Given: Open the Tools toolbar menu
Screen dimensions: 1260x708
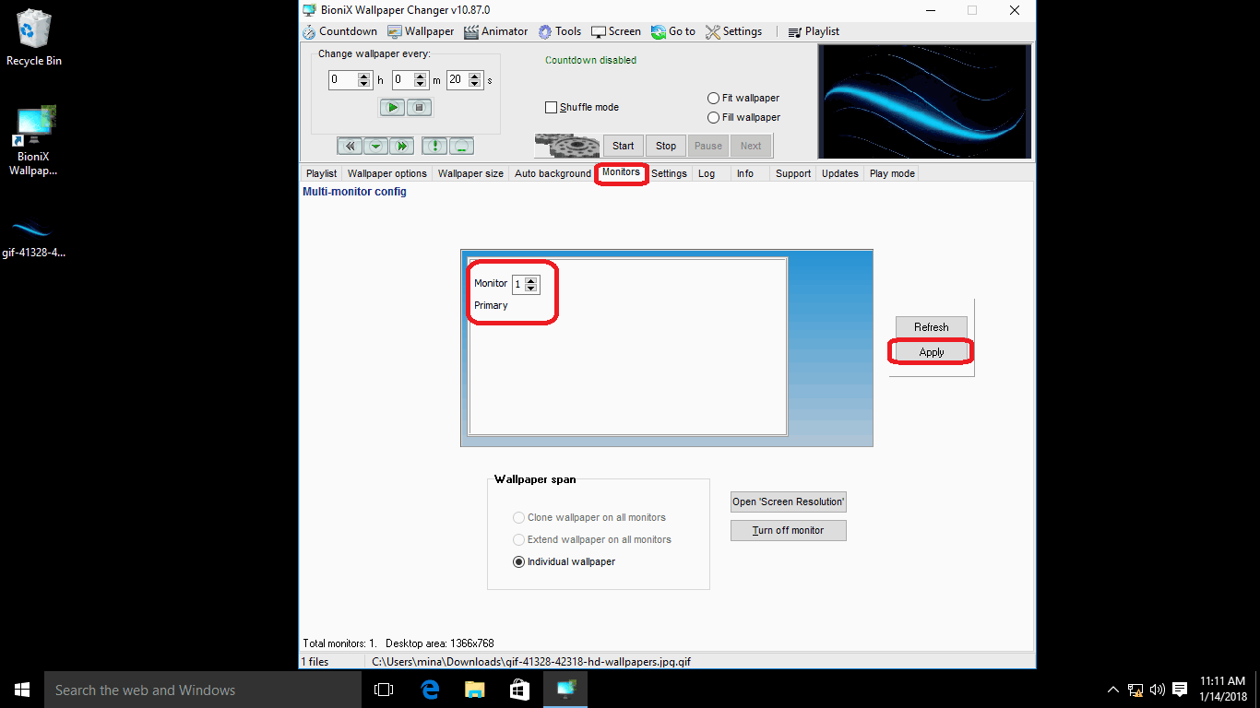Looking at the screenshot, I should (560, 31).
